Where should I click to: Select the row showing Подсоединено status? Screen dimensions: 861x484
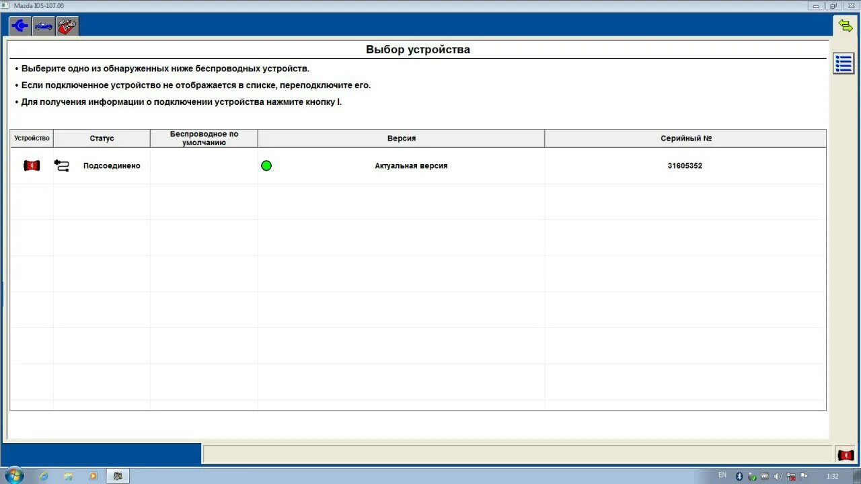[111, 165]
